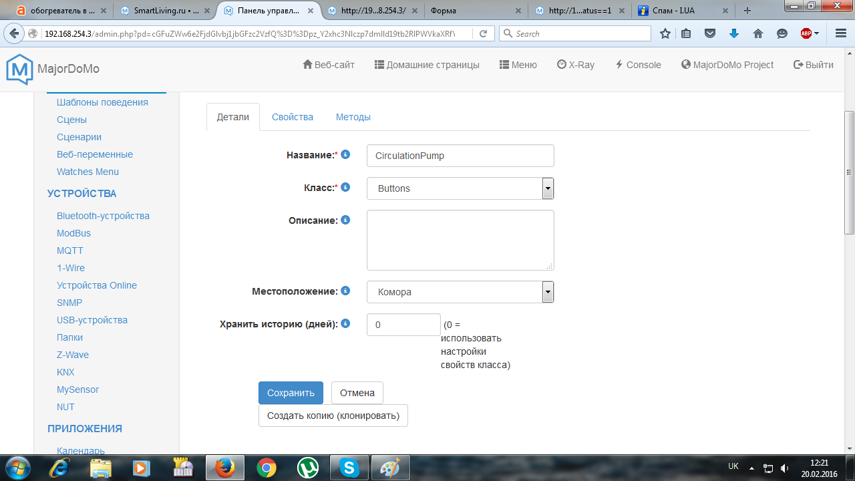This screenshot has height=481, width=855.
Task: Open Paint from the taskbar
Action: pyautogui.click(x=389, y=468)
